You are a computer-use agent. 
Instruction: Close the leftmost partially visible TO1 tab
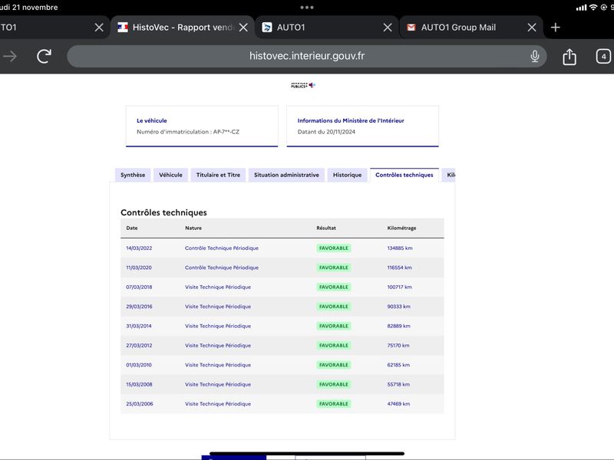pos(99,28)
